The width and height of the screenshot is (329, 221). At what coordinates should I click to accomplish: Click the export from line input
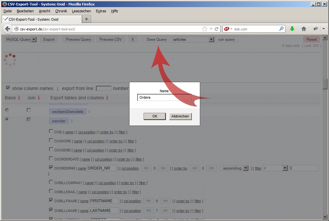coord(103,88)
